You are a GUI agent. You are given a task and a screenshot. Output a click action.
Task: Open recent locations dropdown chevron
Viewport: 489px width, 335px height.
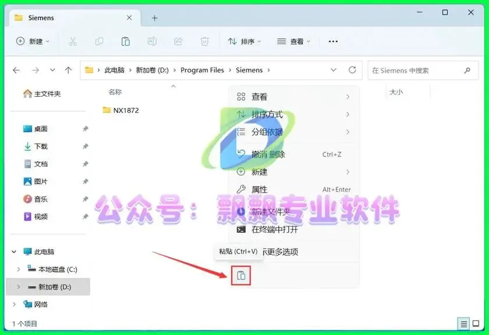click(x=52, y=70)
